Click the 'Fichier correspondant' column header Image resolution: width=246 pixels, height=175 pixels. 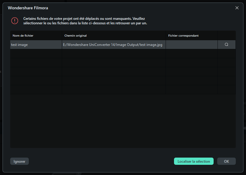(x=192, y=36)
